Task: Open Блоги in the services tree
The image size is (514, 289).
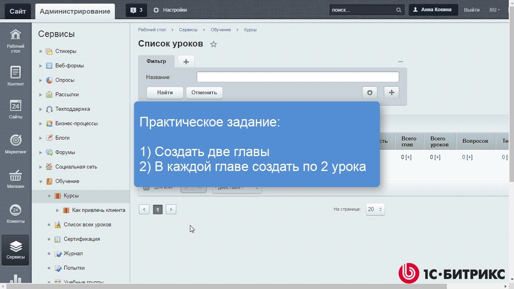Action: click(62, 138)
